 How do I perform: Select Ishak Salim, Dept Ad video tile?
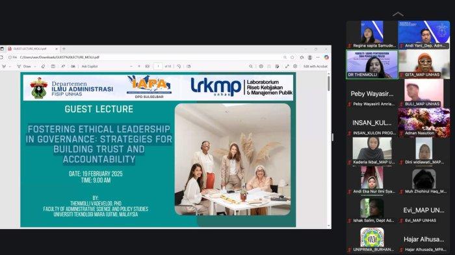(x=372, y=210)
